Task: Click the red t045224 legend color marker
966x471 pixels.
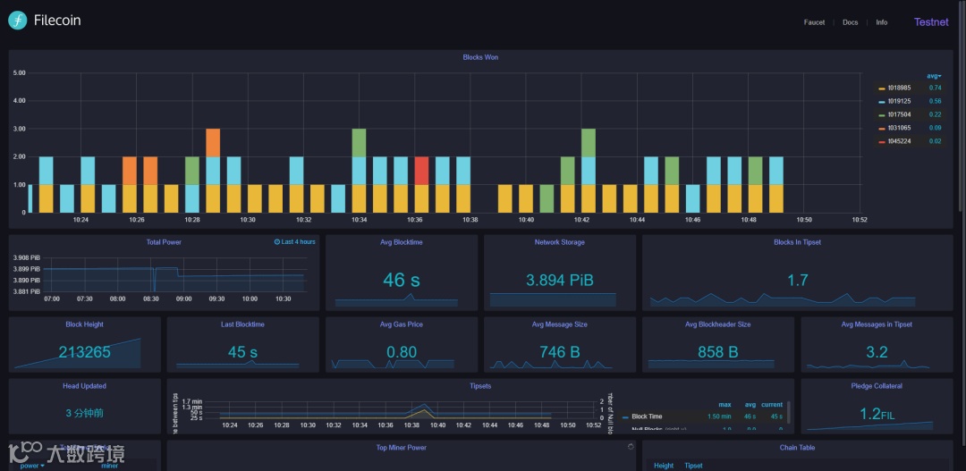Action: coord(882,141)
